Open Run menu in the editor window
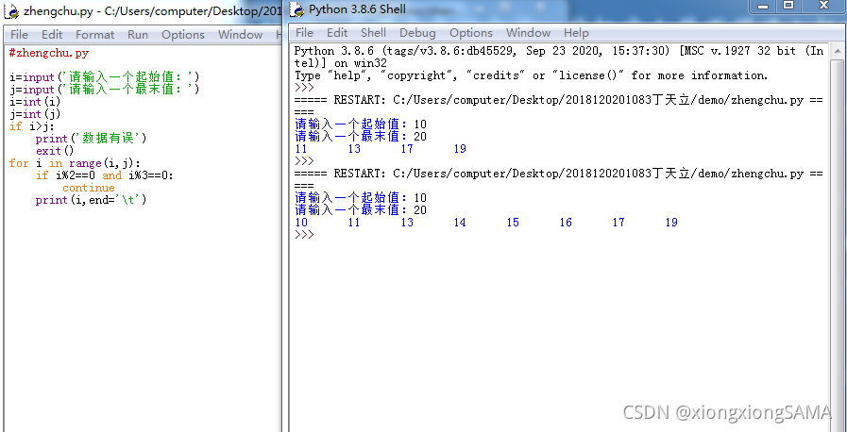The height and width of the screenshot is (432, 847). coord(138,35)
